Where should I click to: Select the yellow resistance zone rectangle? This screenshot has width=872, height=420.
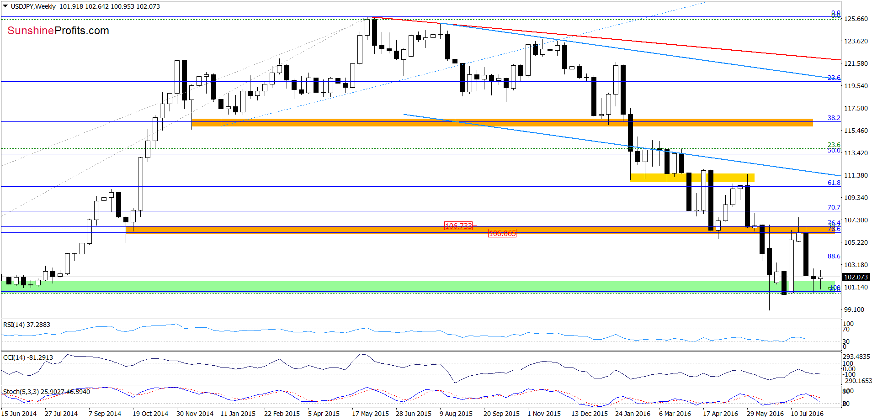[692, 178]
